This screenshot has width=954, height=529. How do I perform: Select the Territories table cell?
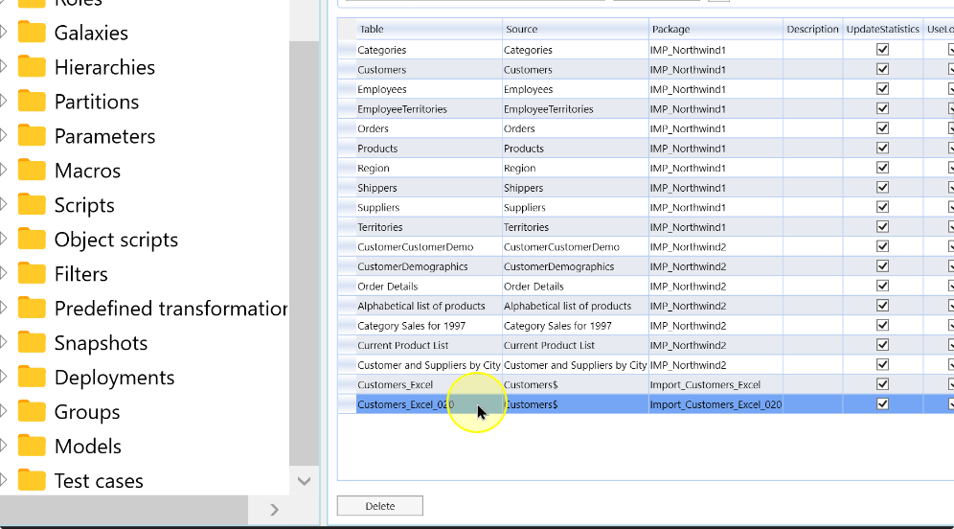429,227
